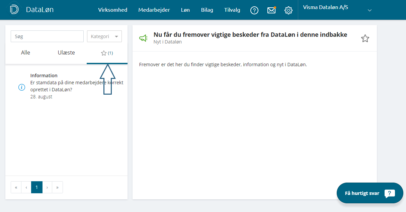Go to previous page with ‹ button
Image resolution: width=406 pixels, height=212 pixels.
point(26,187)
